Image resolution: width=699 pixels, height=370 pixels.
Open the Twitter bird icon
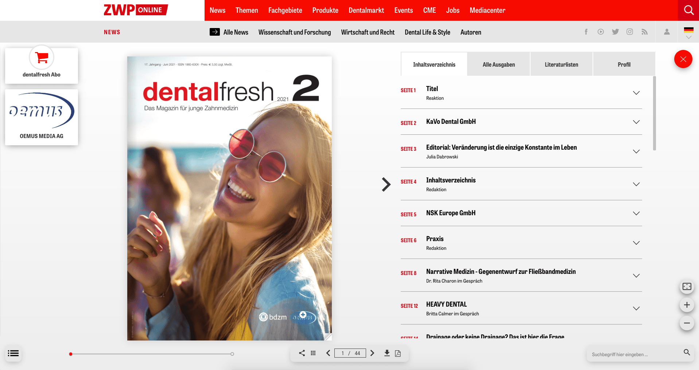pyautogui.click(x=615, y=32)
